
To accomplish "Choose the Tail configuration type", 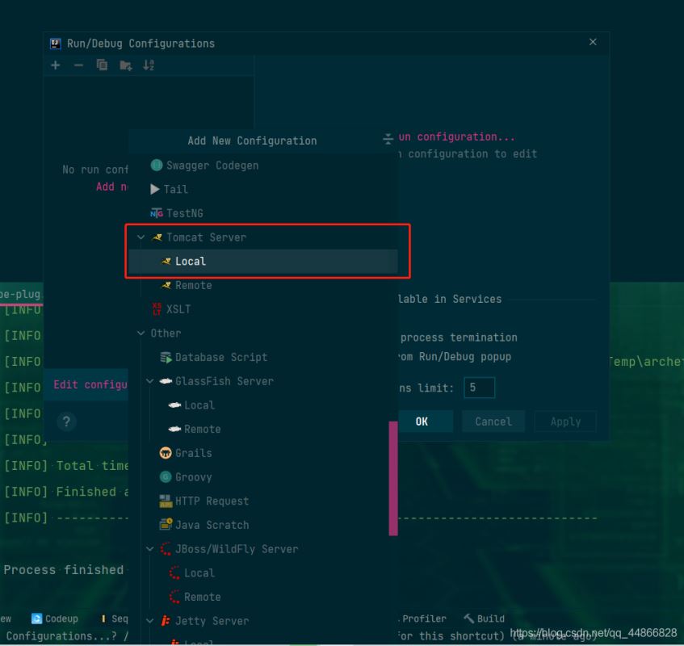I will coord(263,189).
